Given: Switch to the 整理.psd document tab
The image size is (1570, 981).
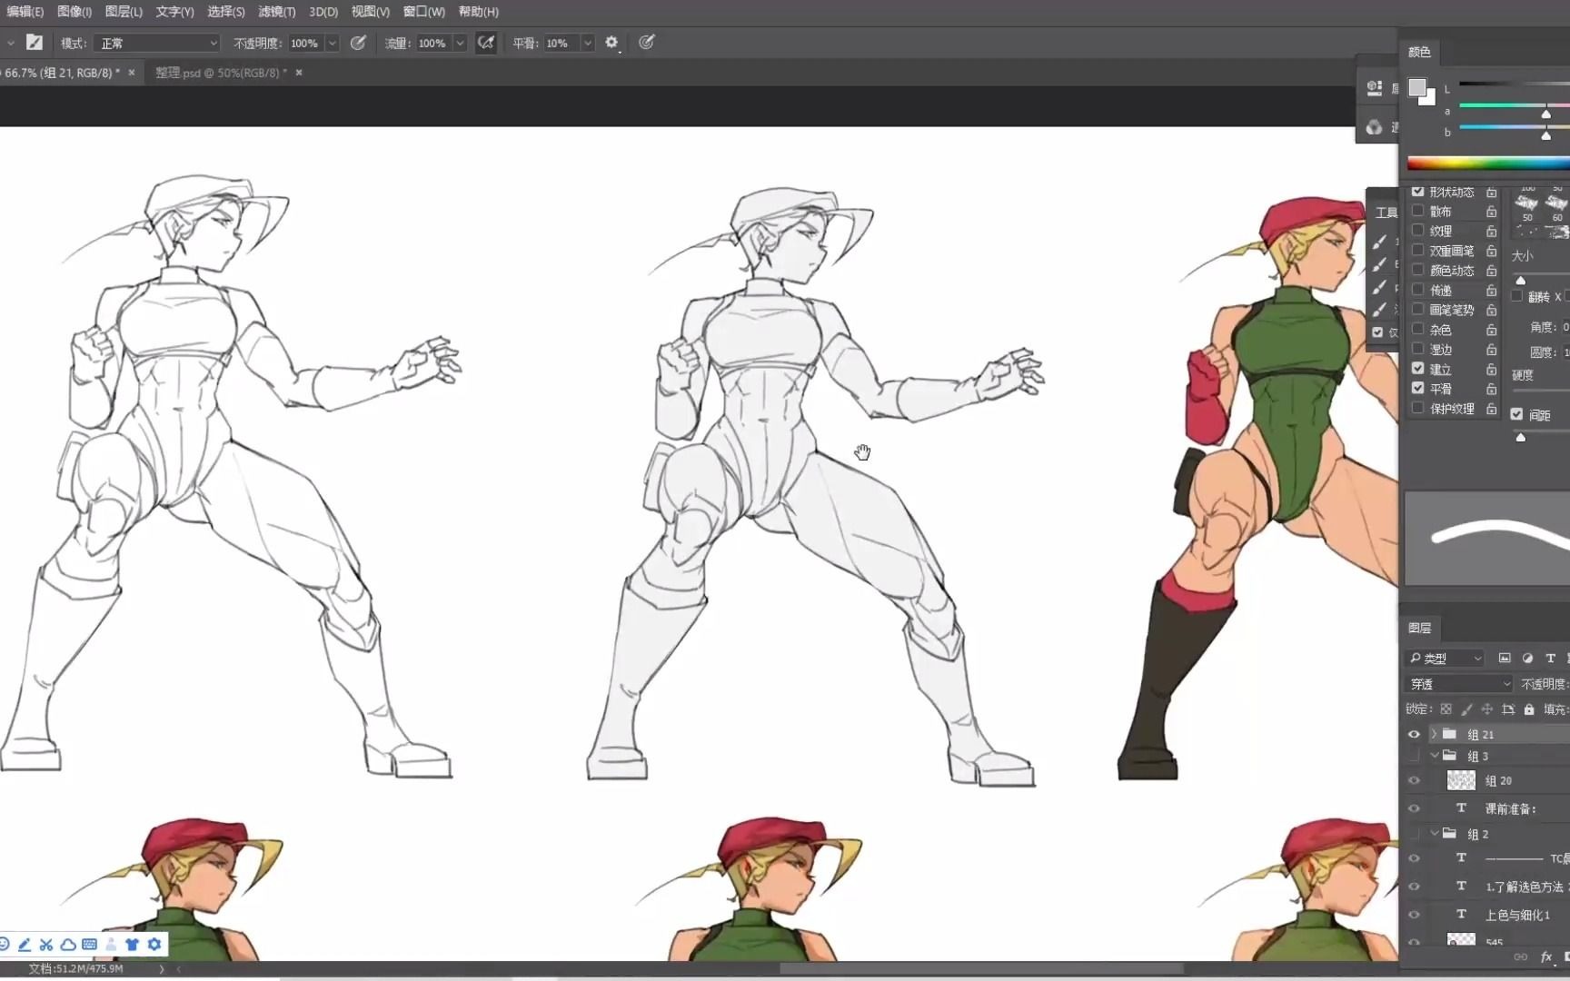Looking at the screenshot, I should coord(221,73).
